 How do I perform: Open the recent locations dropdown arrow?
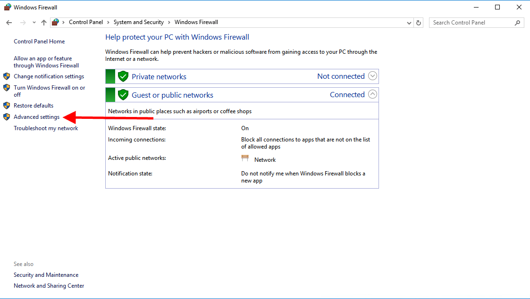[34, 23]
